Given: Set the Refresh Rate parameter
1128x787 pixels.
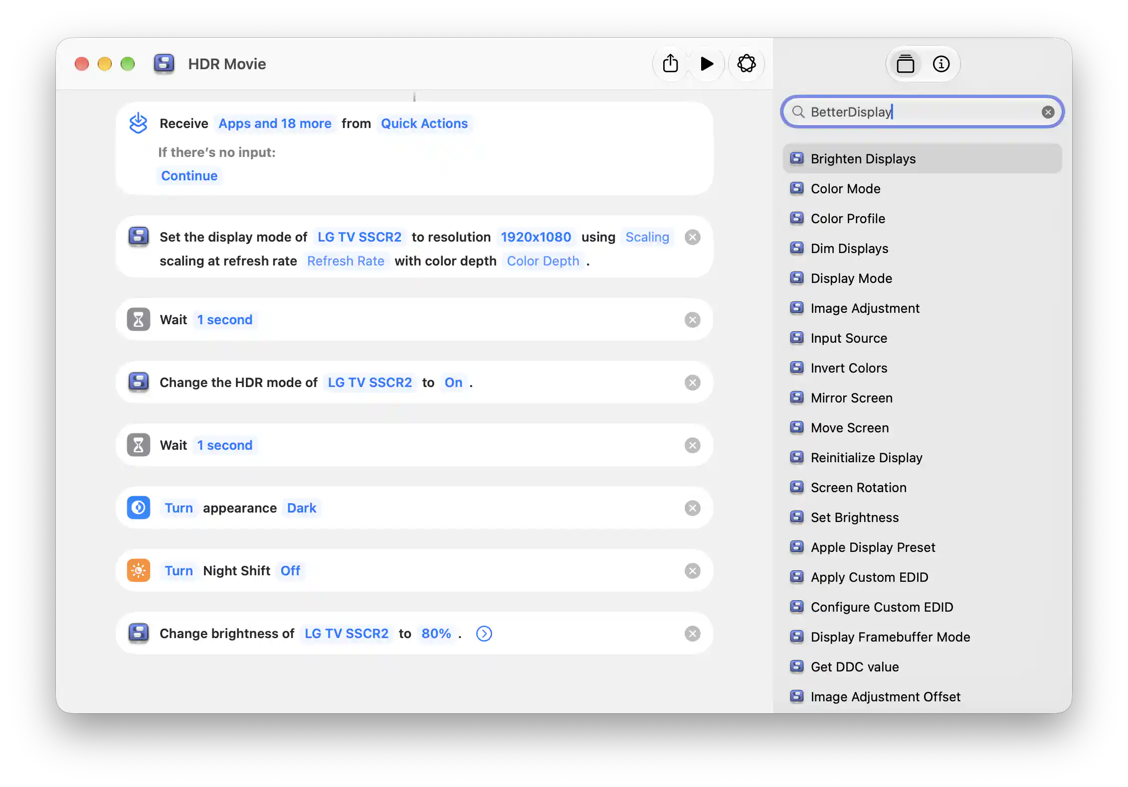Looking at the screenshot, I should point(346,261).
